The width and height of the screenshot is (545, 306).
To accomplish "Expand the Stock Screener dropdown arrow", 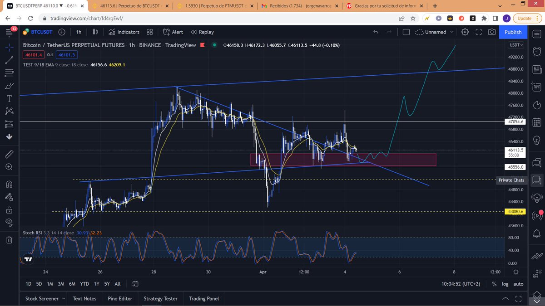I will point(63,298).
